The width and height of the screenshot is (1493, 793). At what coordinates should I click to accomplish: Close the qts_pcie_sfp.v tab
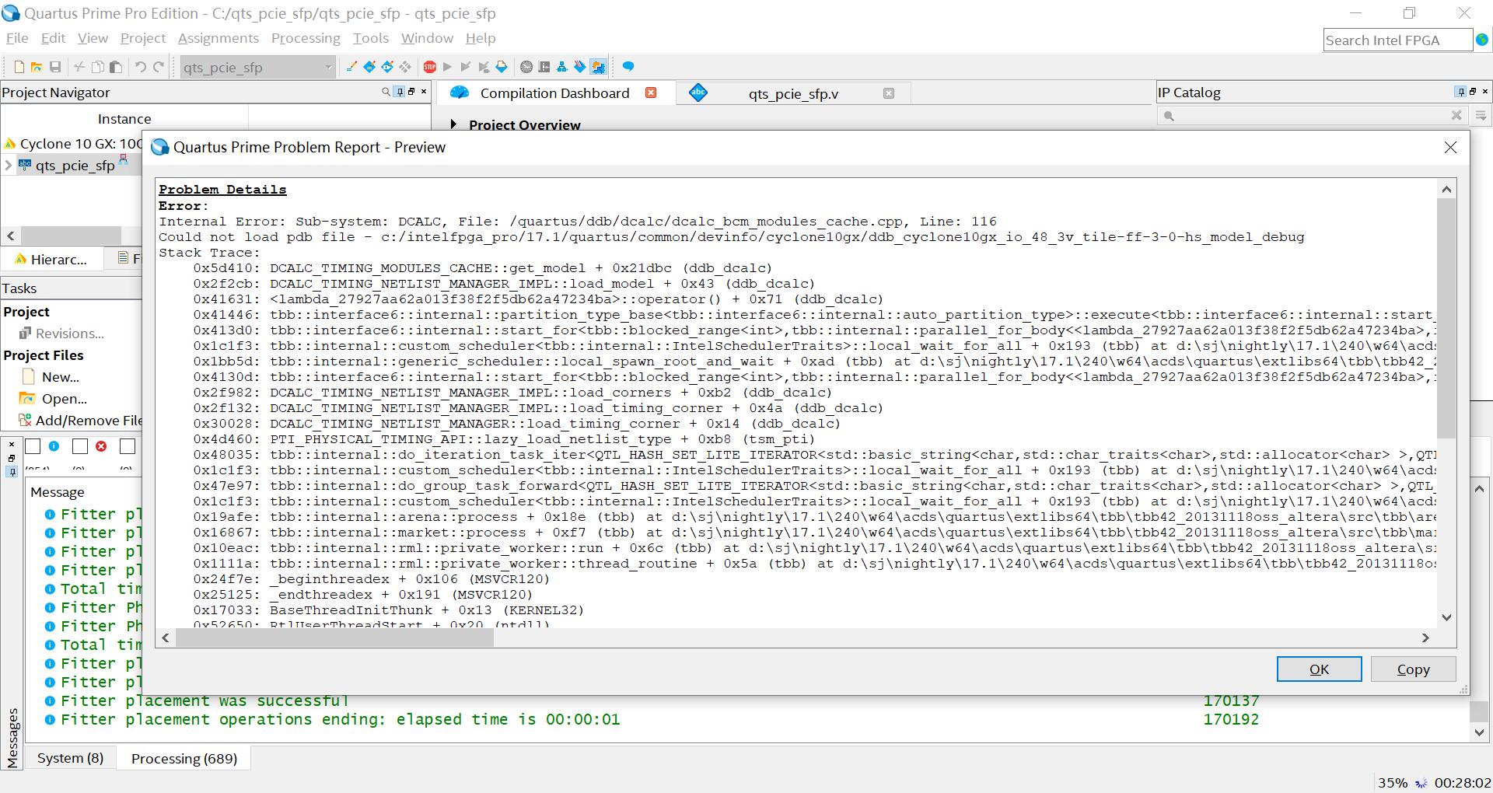[x=888, y=93]
